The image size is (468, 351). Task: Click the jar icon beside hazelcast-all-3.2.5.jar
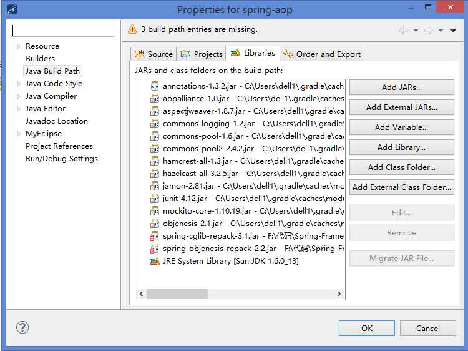pos(154,174)
